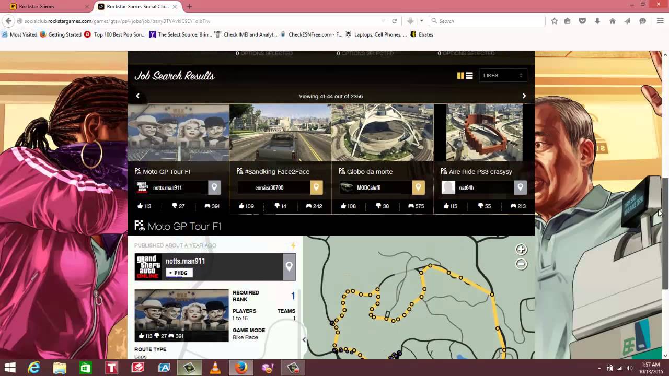The image size is (669, 376).
Task: Open creator nat64h profile
Action: click(x=466, y=187)
